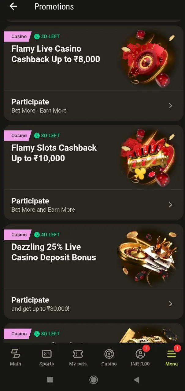Screen dimensions: 185x391
Task: Tap the Android home circle button
Action: tap(93, 379)
